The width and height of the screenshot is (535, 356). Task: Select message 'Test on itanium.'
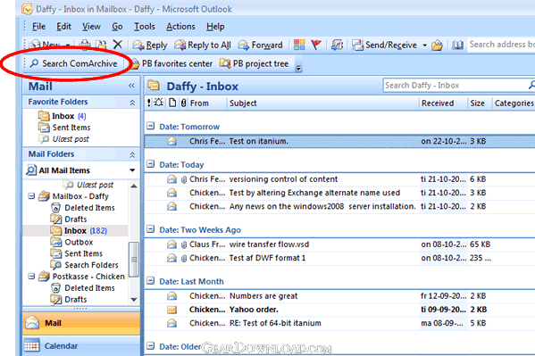339,141
